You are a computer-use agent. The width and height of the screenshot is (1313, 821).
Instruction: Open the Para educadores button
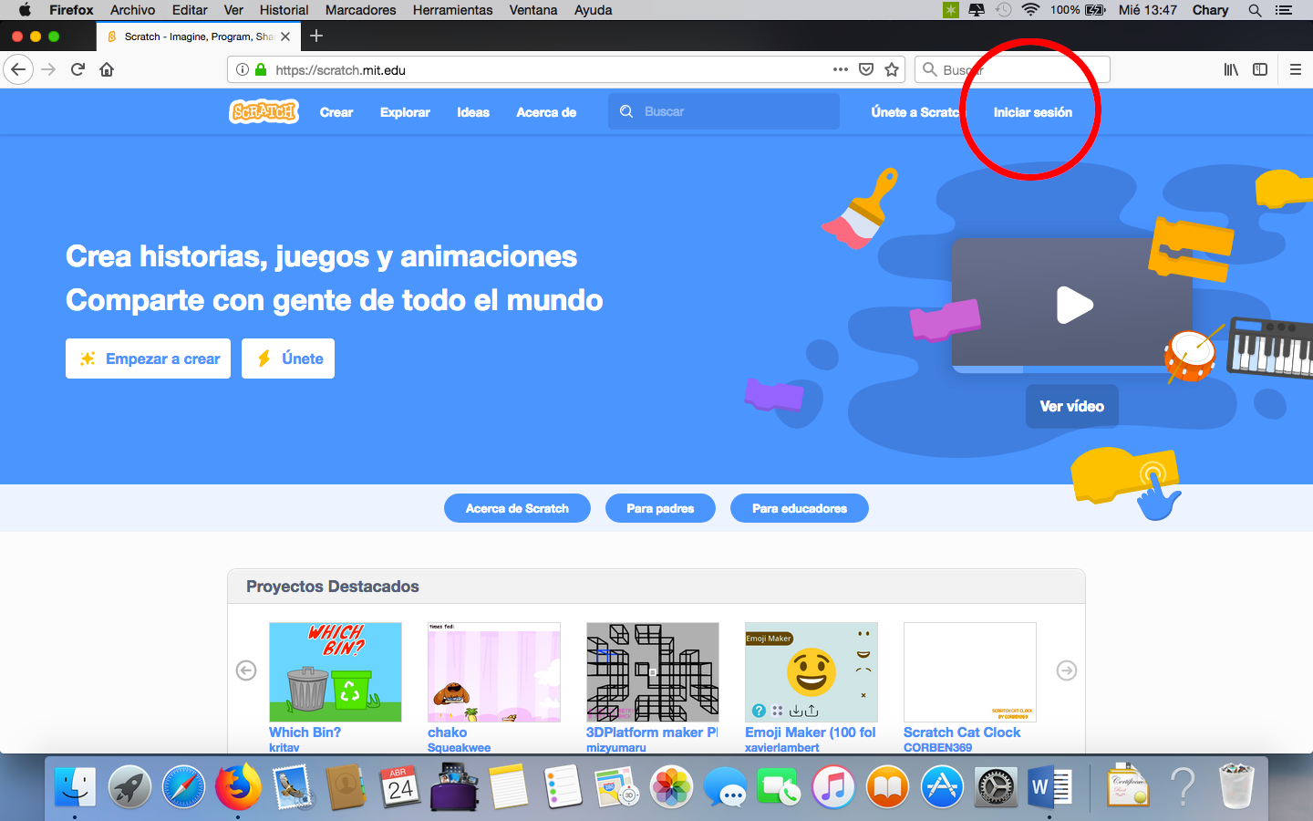tap(800, 508)
